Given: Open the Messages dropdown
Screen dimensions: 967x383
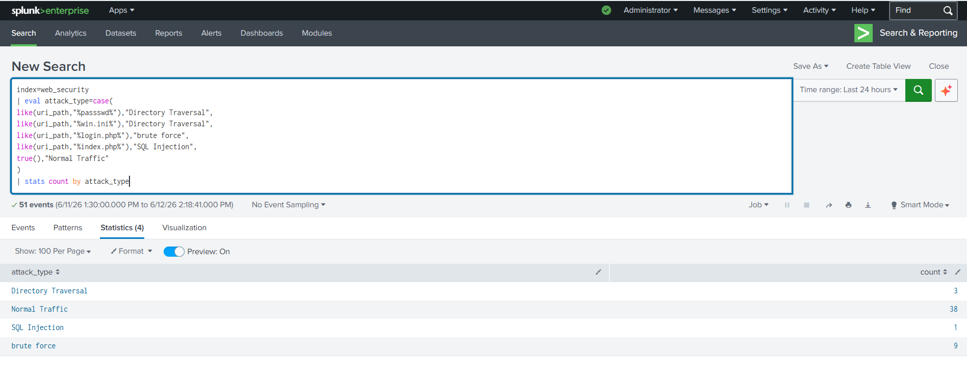Looking at the screenshot, I should [715, 10].
